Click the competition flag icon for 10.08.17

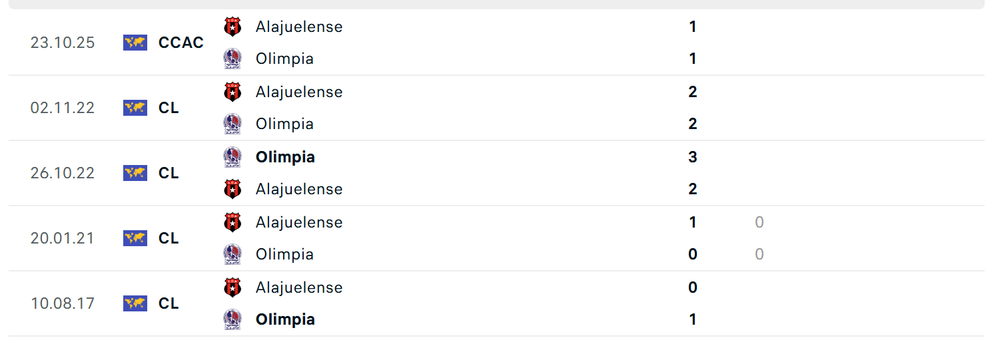click(135, 303)
